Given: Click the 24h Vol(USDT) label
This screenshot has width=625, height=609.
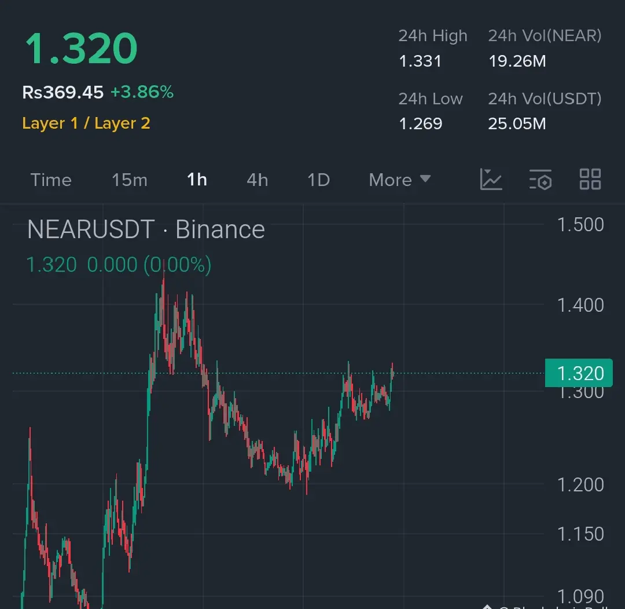Looking at the screenshot, I should [x=545, y=99].
